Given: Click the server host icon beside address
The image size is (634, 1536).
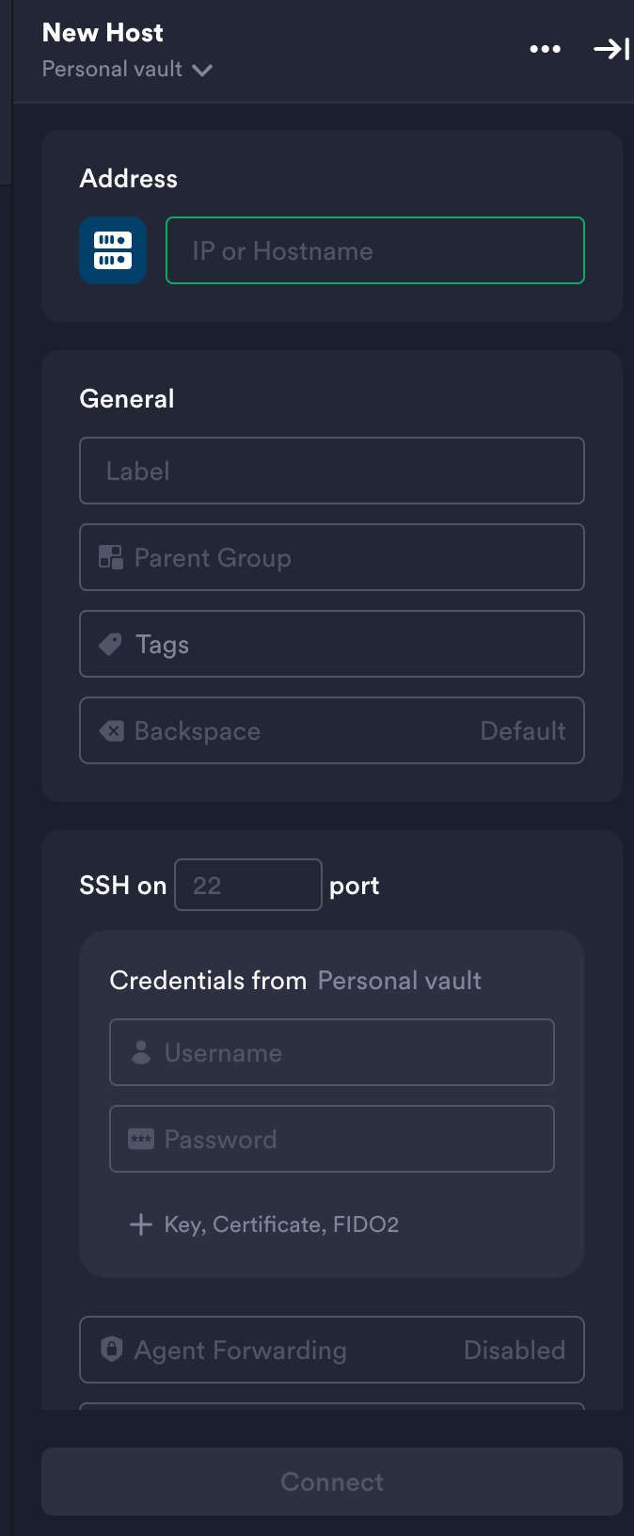Looking at the screenshot, I should coord(113,250).
